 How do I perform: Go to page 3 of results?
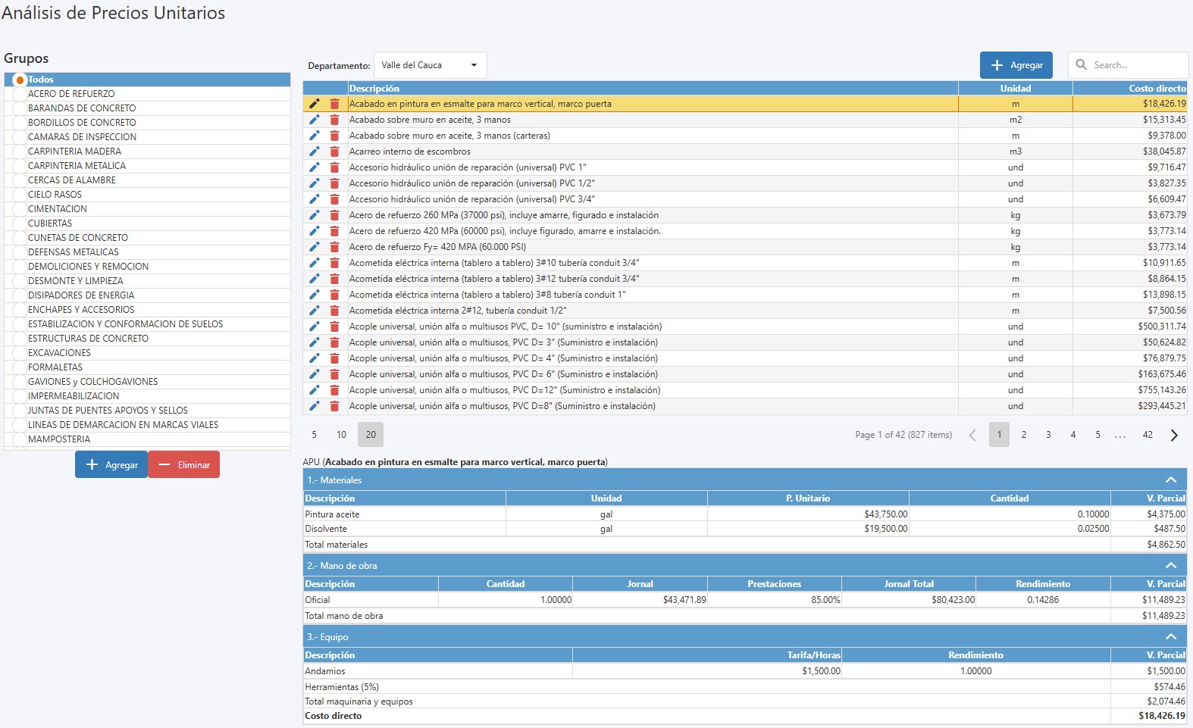pos(1048,435)
